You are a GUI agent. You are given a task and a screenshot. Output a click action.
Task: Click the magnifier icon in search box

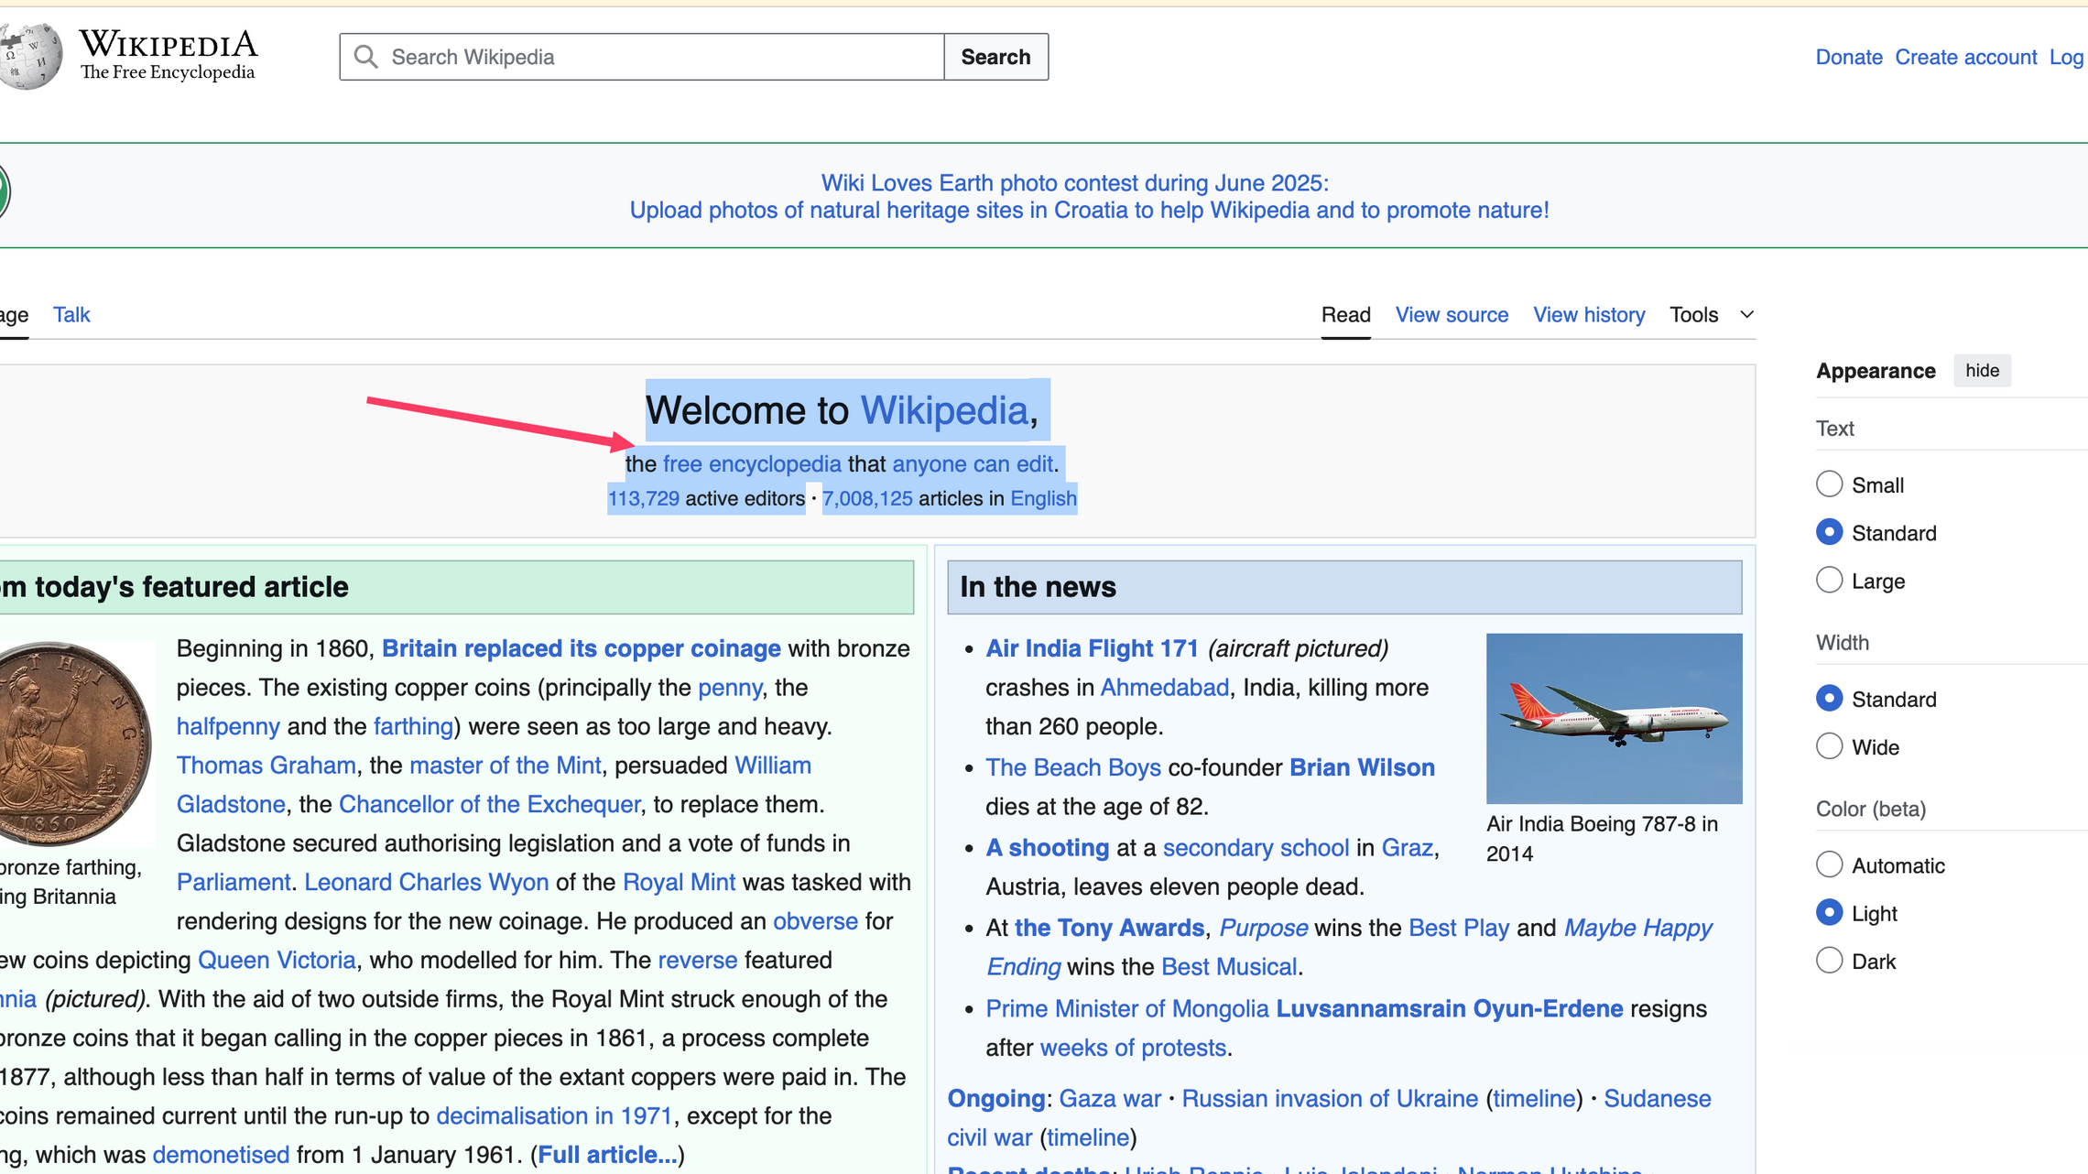click(366, 57)
